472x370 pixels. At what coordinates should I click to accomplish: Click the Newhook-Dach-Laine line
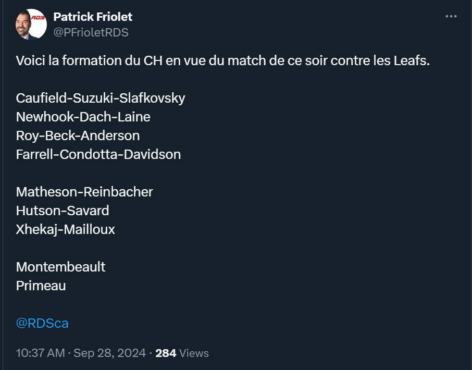pos(83,117)
